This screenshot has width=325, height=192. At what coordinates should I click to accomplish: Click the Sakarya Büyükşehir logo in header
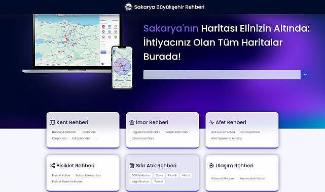point(128,7)
